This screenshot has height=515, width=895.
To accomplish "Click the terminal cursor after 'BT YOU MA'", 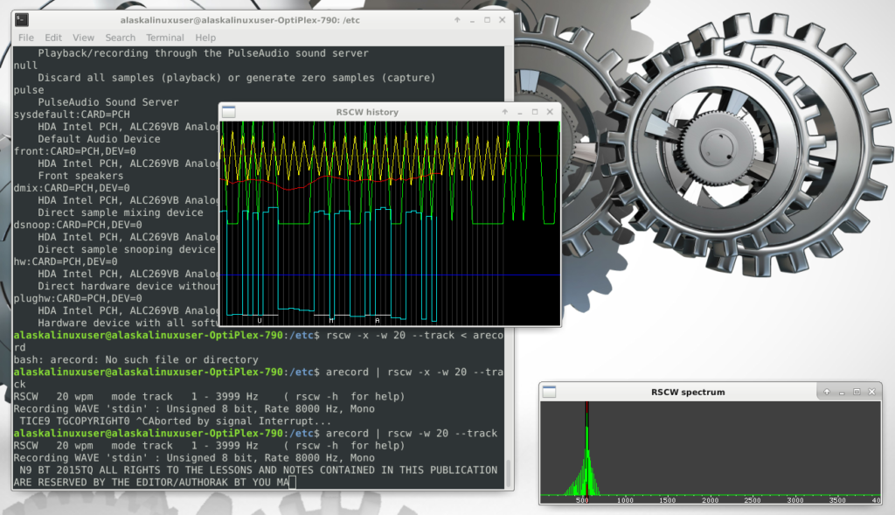I will point(293,482).
